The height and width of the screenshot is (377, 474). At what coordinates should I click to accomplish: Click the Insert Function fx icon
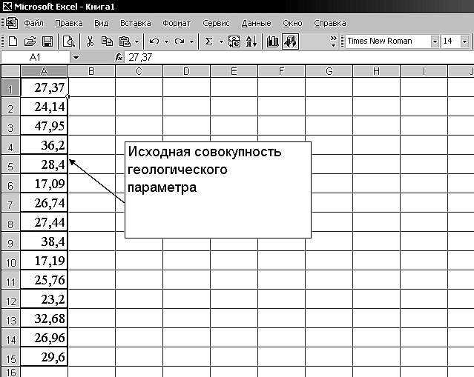coord(119,57)
